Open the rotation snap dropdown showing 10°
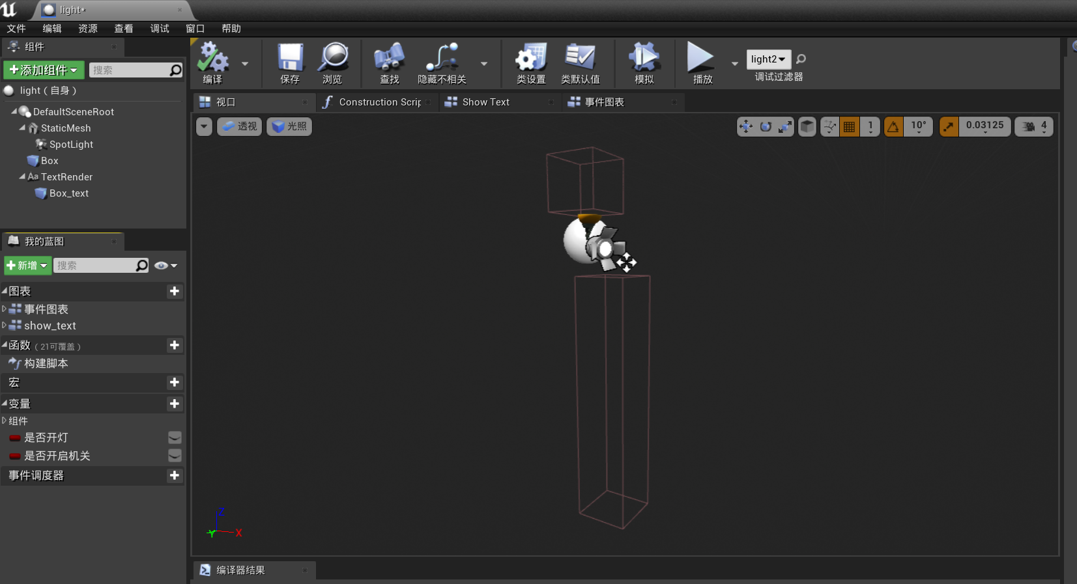The height and width of the screenshot is (584, 1077). tap(918, 126)
